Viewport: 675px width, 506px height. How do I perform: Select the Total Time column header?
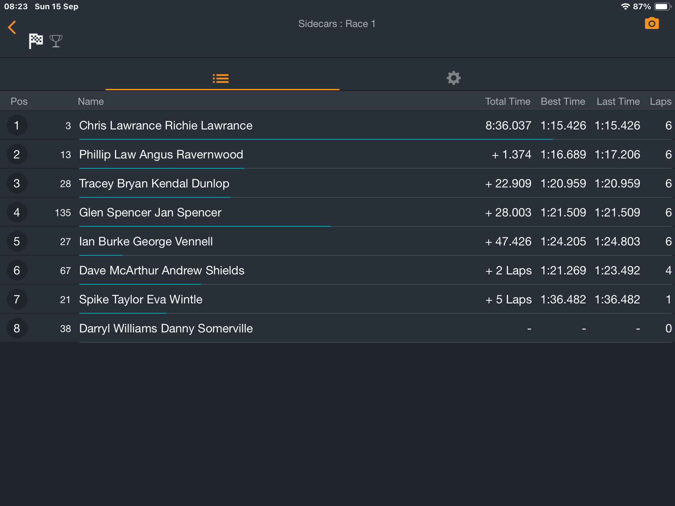click(x=508, y=101)
